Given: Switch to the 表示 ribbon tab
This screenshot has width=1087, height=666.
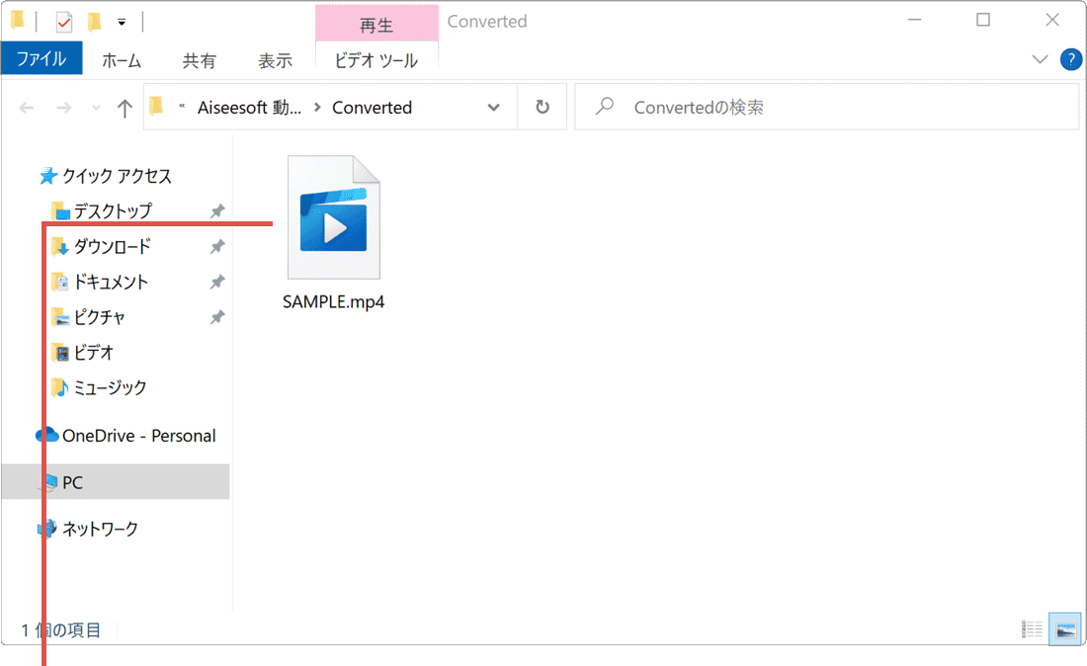Looking at the screenshot, I should [275, 59].
